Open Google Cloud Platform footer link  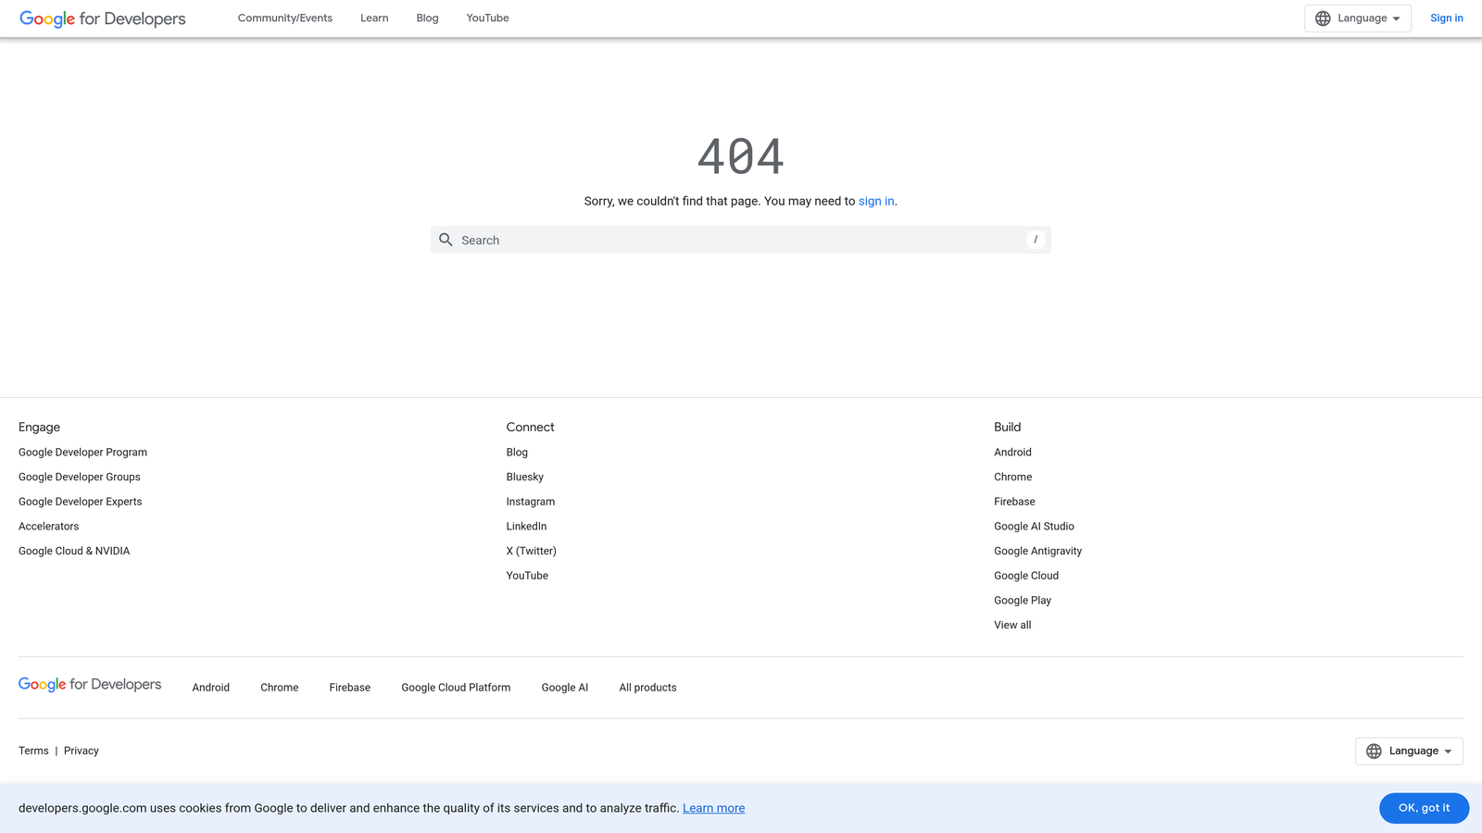tap(456, 688)
